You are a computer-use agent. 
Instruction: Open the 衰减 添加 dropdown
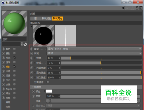click(x=94, y=53)
